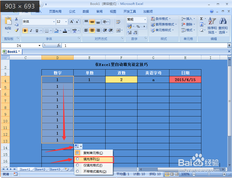
Task: Align text right
Action: [98, 30]
